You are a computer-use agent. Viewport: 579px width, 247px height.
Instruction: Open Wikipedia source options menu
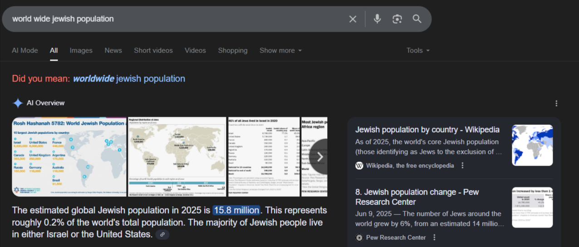click(x=462, y=166)
